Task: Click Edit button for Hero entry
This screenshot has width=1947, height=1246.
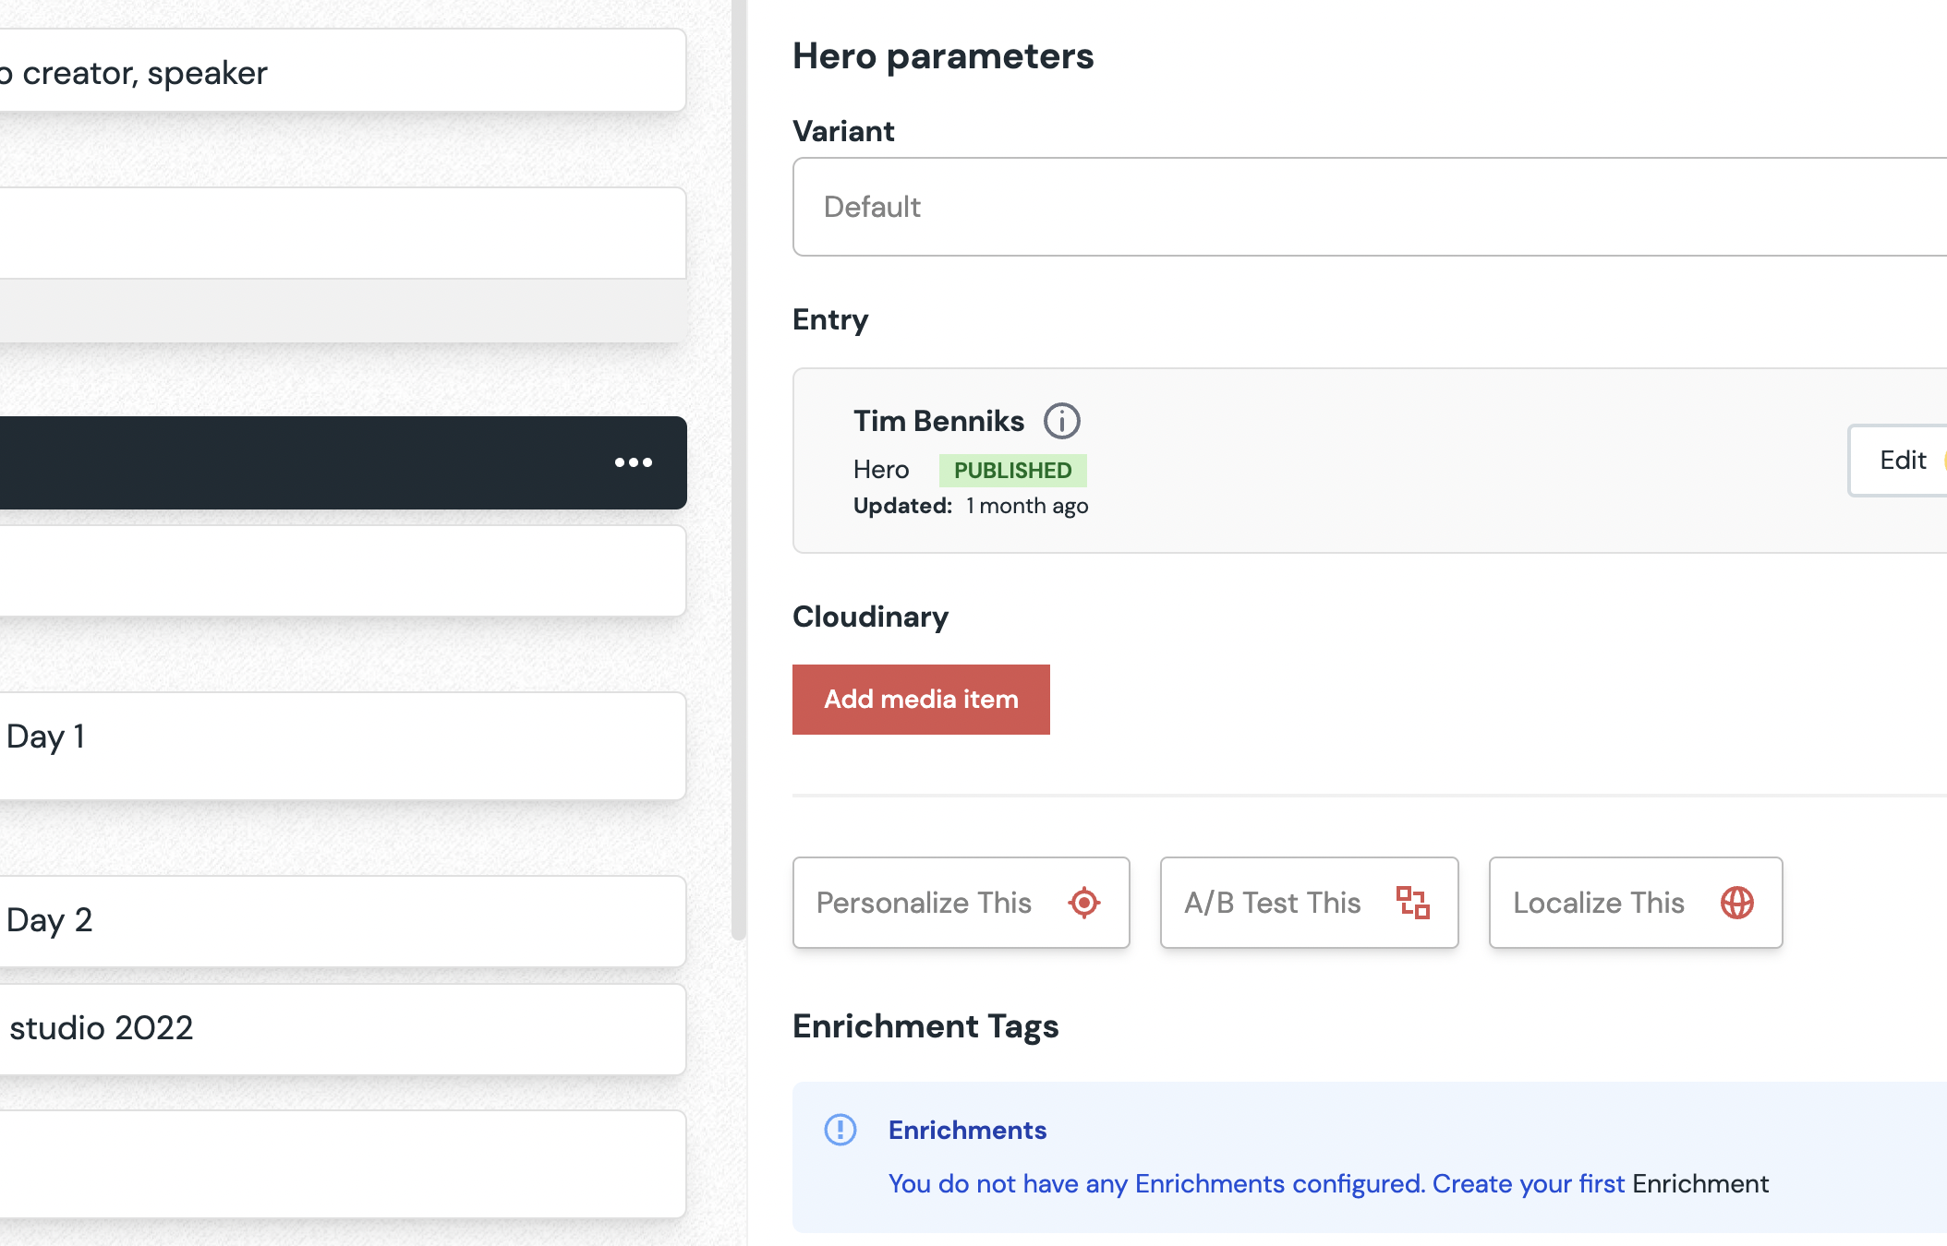Action: point(1901,461)
